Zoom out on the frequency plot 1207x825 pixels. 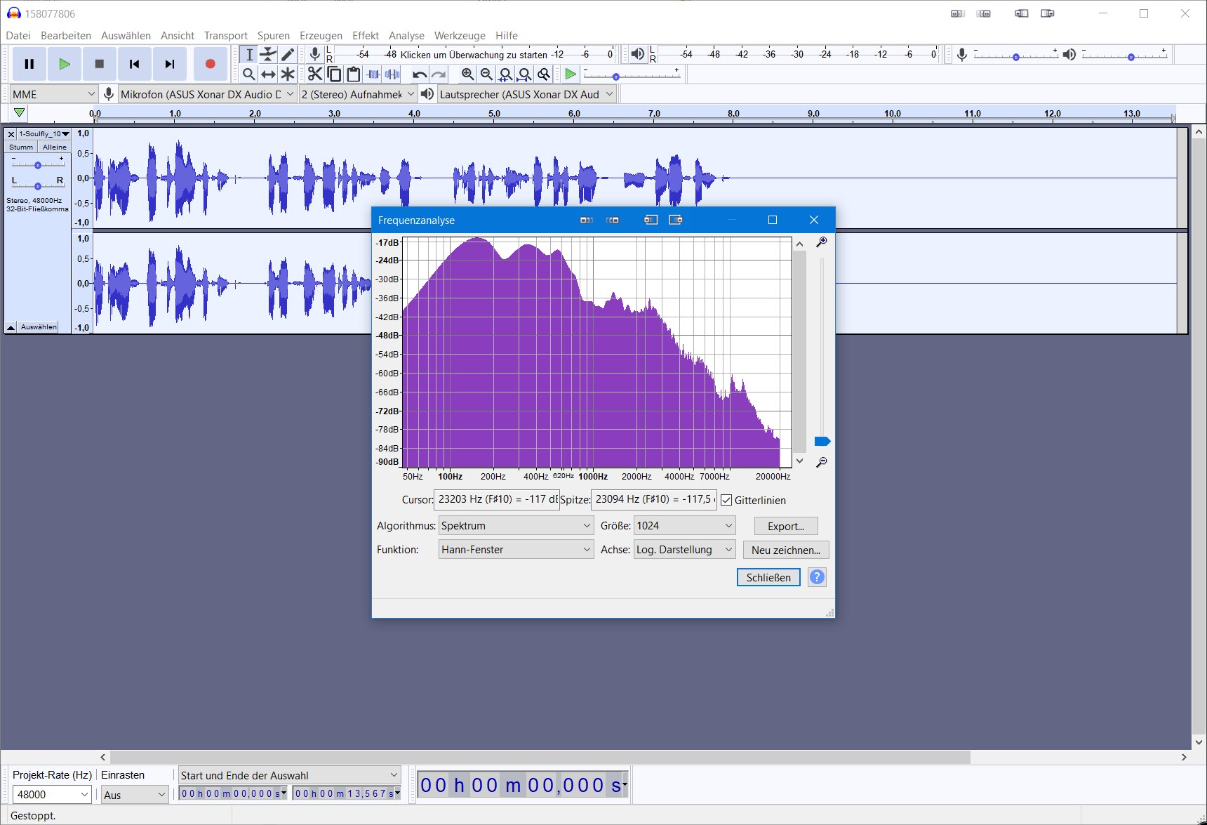click(x=822, y=462)
